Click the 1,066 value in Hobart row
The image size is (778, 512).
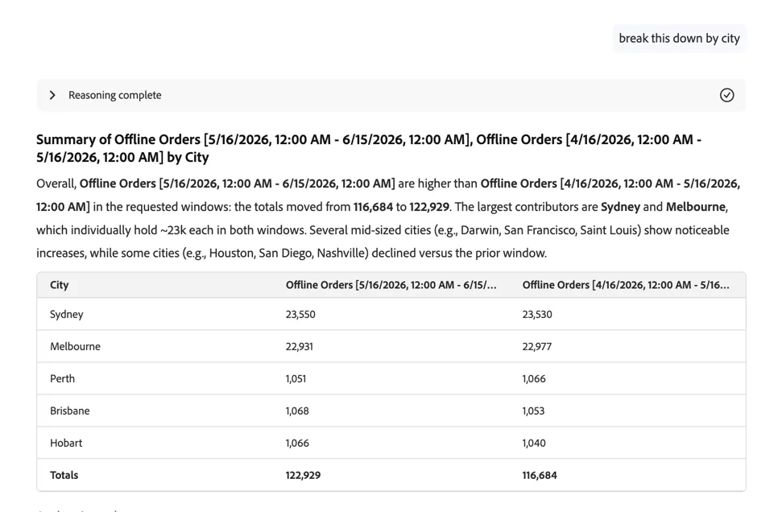[x=297, y=443]
